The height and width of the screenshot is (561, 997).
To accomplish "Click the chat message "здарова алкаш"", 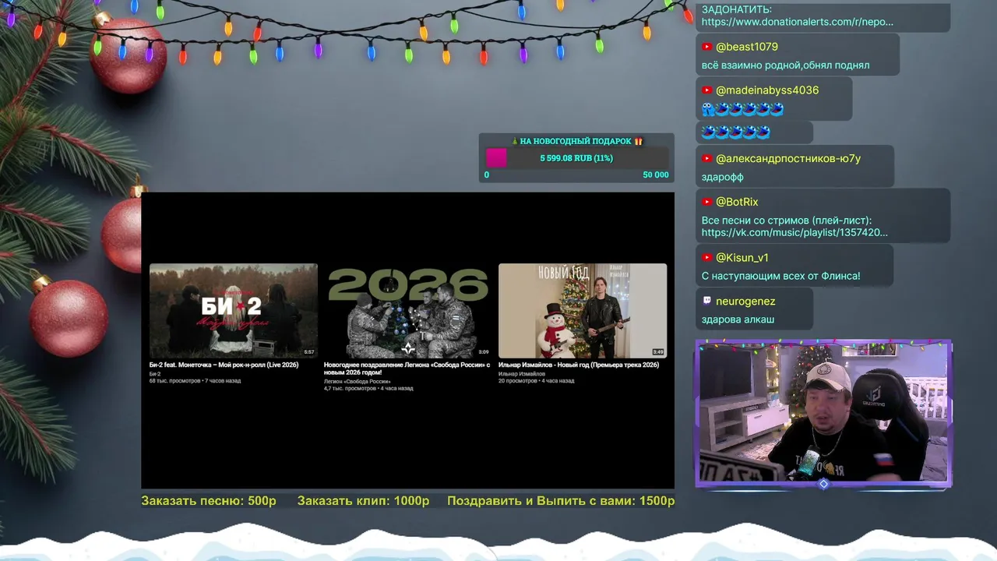I will coord(738,319).
